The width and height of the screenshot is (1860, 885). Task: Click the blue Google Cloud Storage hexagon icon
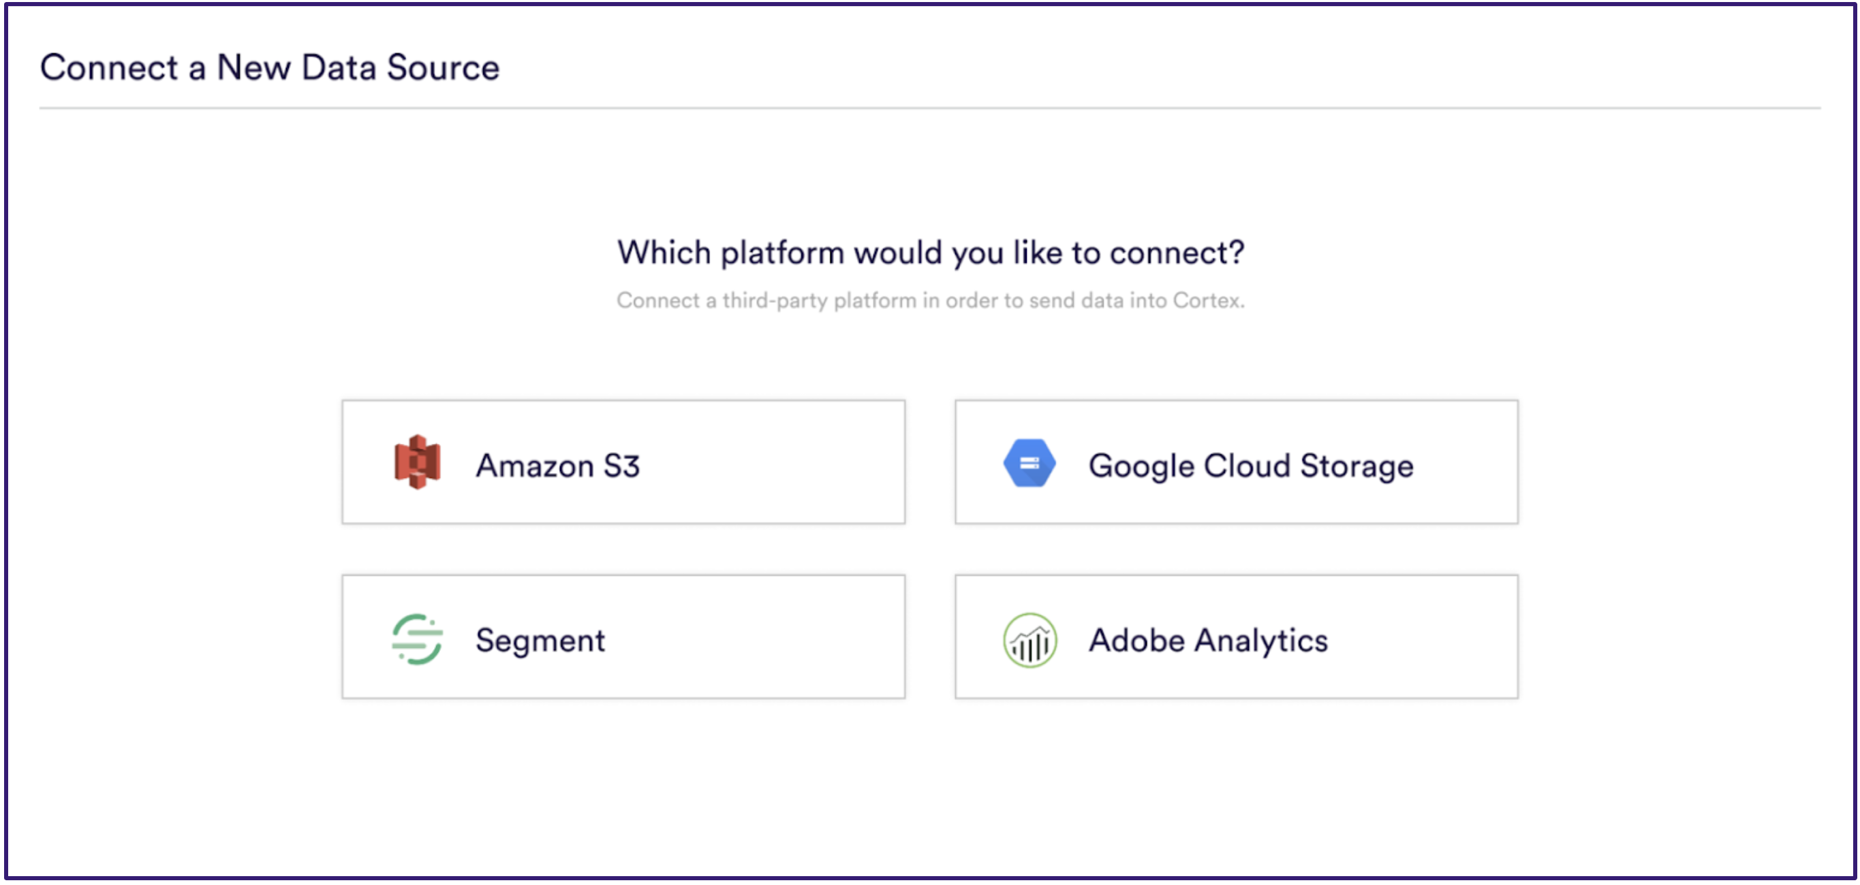tap(1029, 463)
